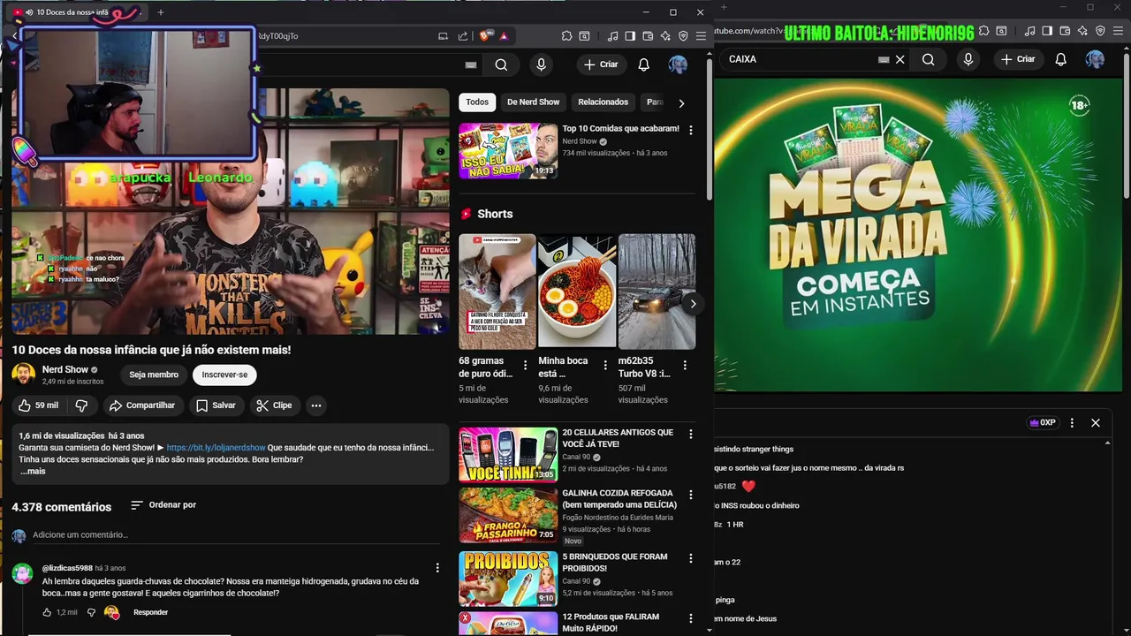
Task: Open options menu on @lizdicas5988 comment
Action: [x=437, y=568]
